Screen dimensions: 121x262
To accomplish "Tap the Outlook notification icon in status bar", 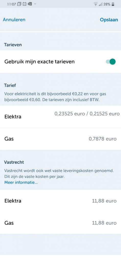I will pos(30,4).
